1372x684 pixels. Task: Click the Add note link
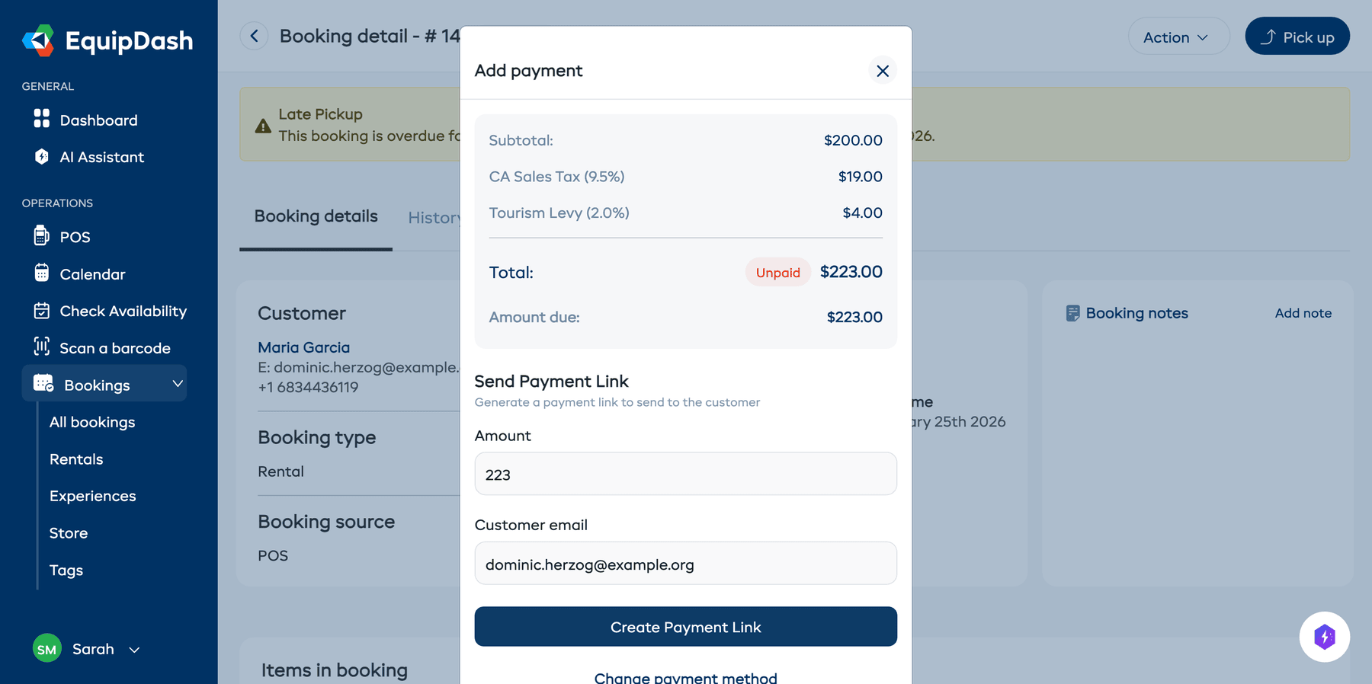pos(1303,313)
